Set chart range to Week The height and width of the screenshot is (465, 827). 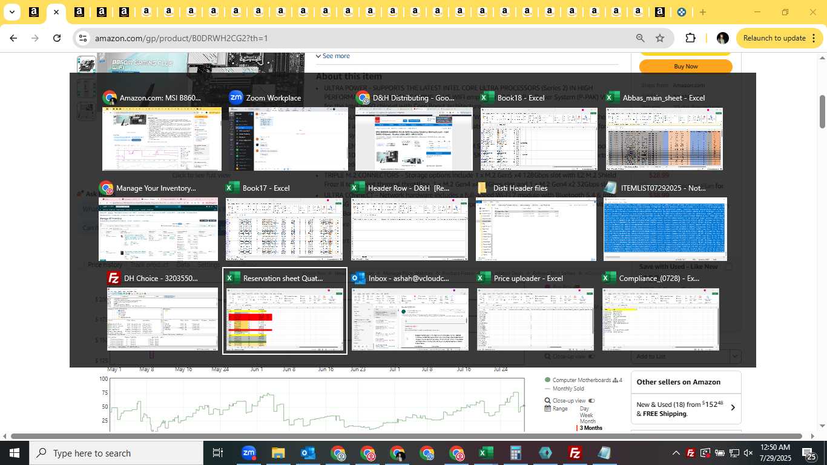pos(587,415)
